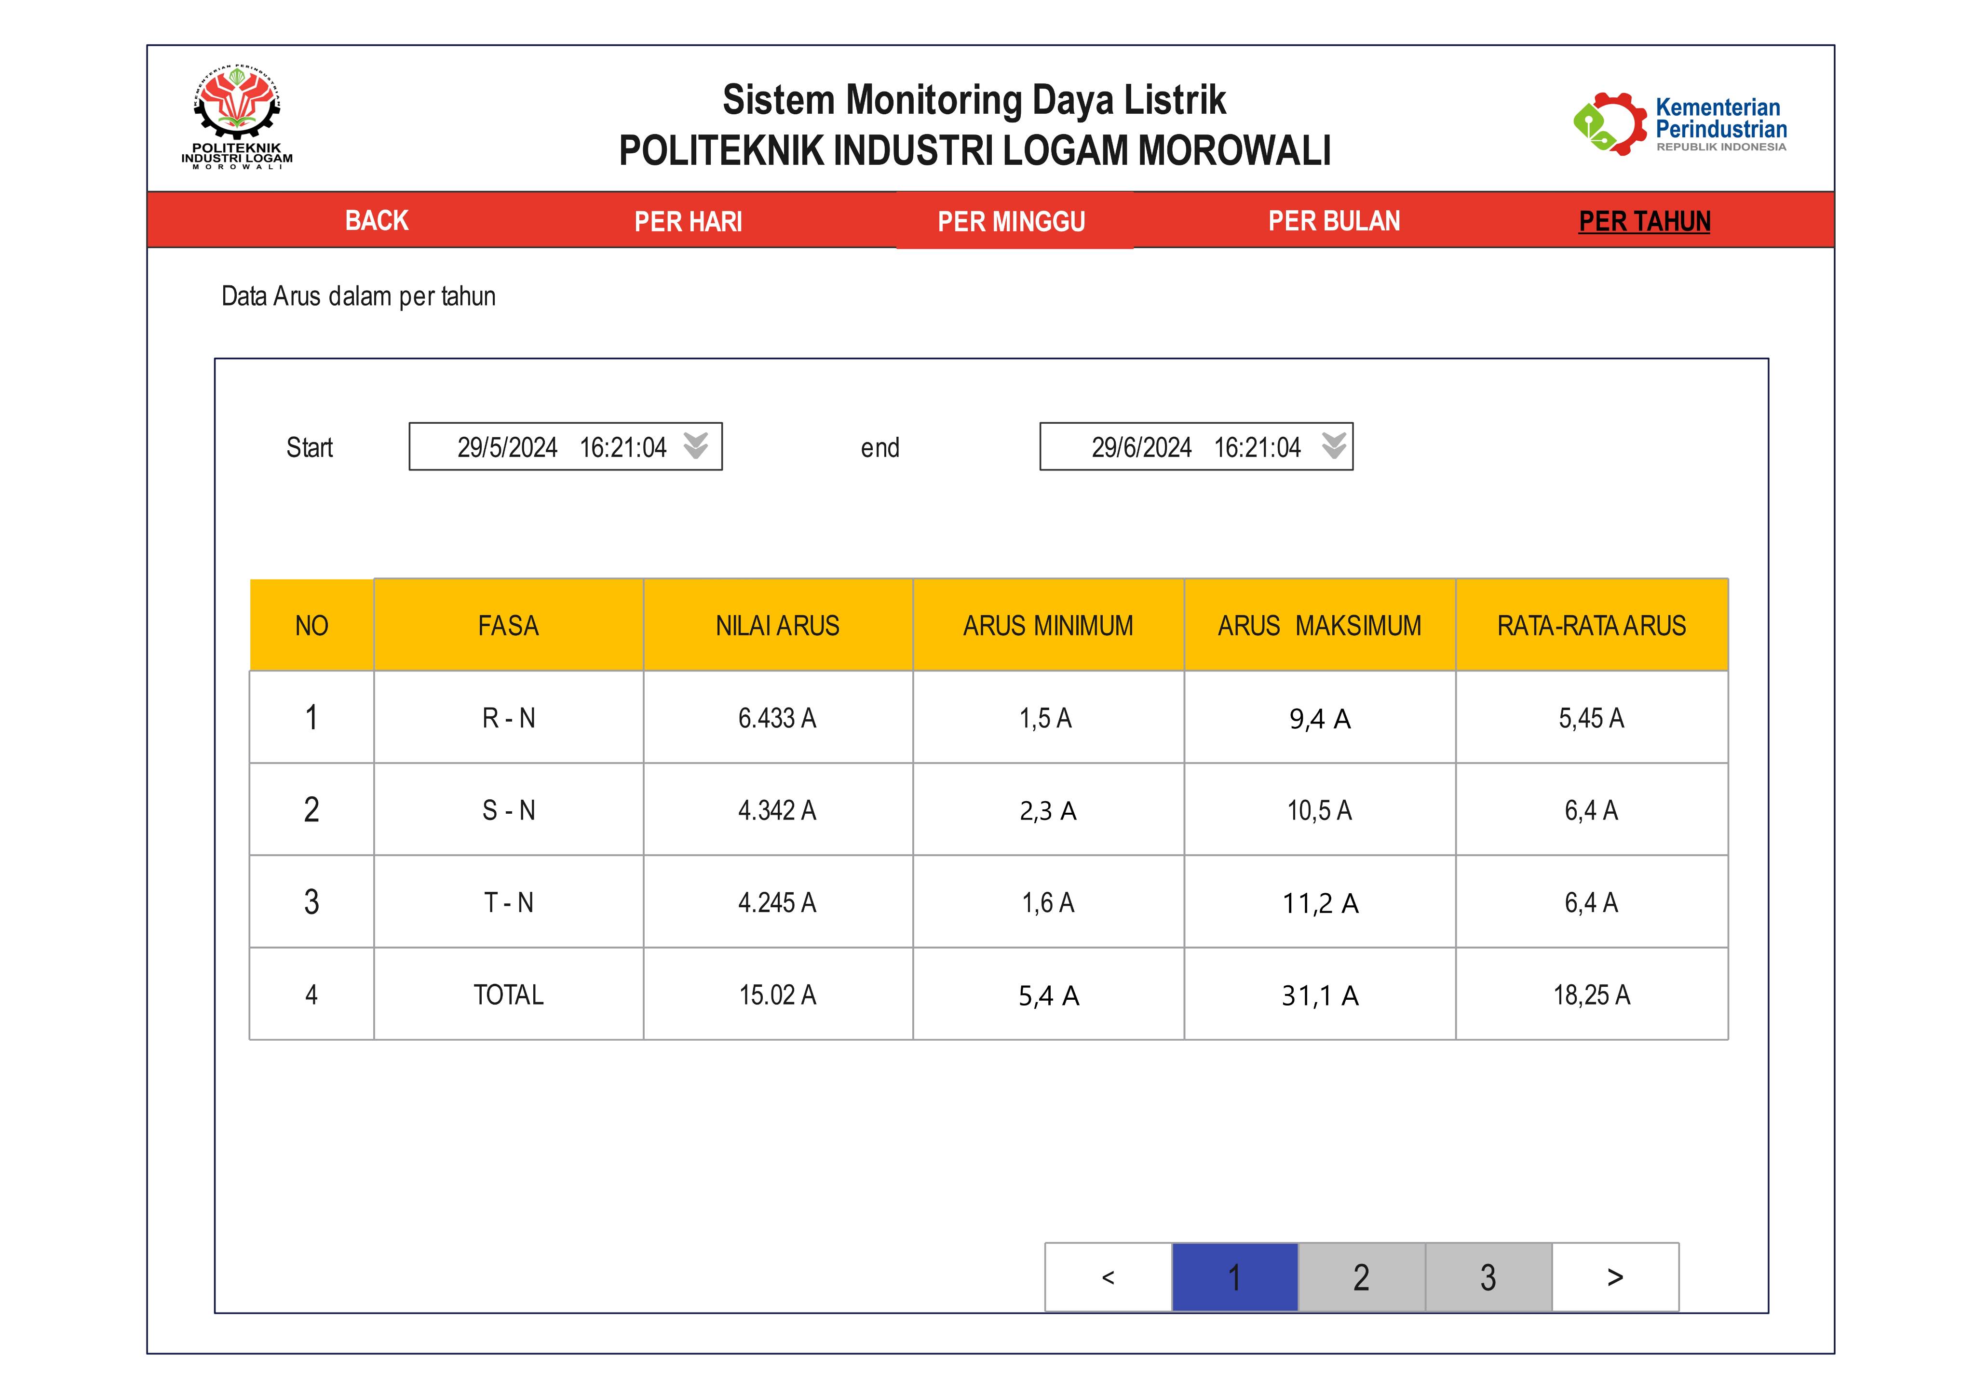Click the ARUS MAKSIMUM column header
The image size is (1975, 1396).
pyautogui.click(x=1320, y=625)
